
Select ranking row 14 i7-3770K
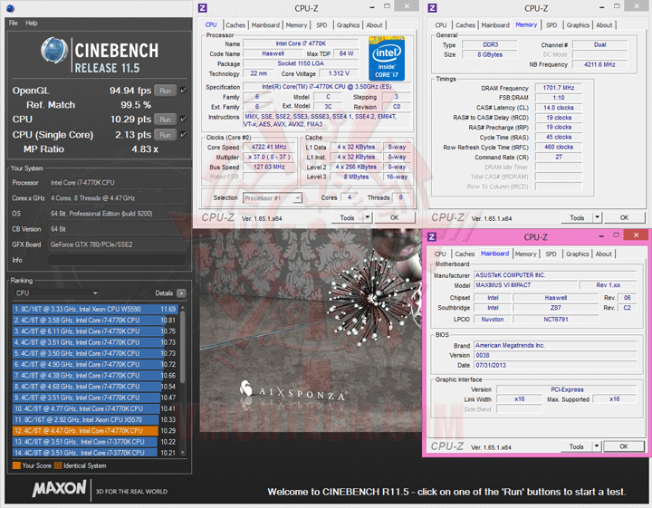pyautogui.click(x=95, y=453)
